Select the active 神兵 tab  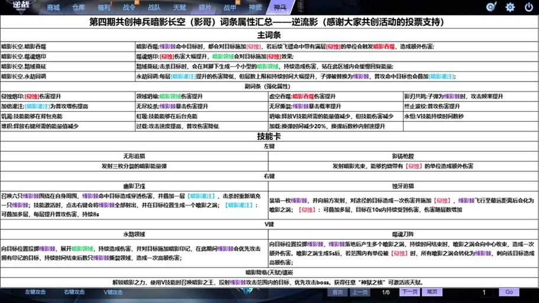tap(280, 7)
